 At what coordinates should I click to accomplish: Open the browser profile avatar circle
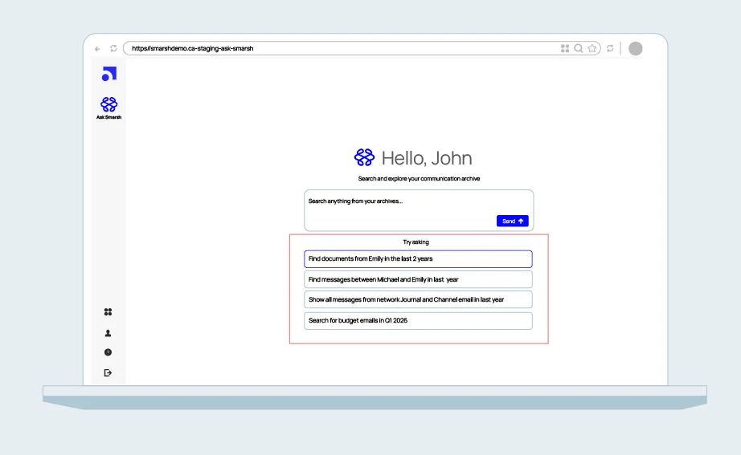[x=636, y=49]
